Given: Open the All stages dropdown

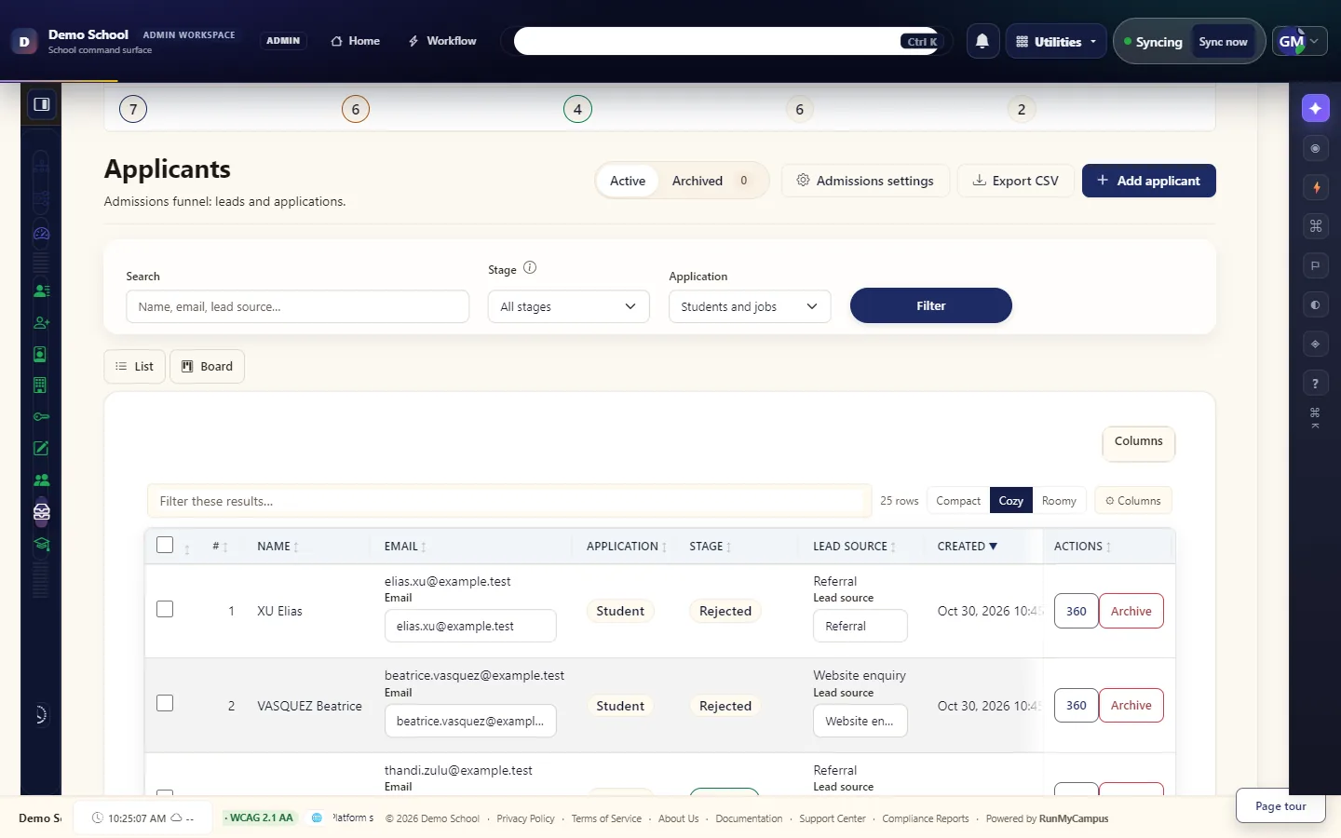Looking at the screenshot, I should point(568,306).
